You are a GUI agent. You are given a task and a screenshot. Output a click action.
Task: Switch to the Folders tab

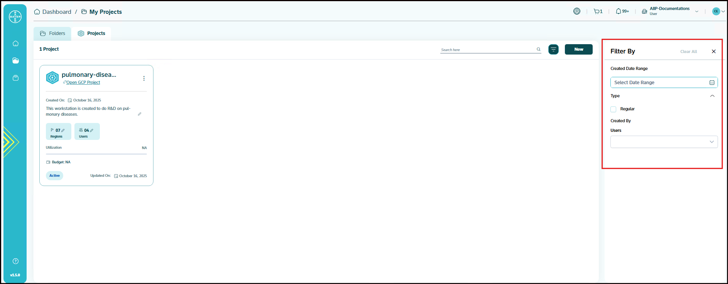52,33
